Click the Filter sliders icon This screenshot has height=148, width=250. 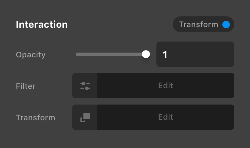coord(85,86)
